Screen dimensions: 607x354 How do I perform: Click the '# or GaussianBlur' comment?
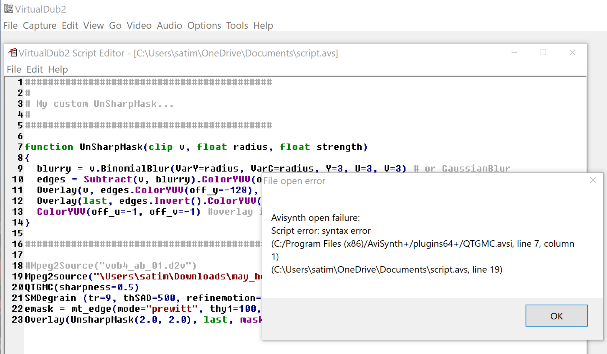coord(462,168)
